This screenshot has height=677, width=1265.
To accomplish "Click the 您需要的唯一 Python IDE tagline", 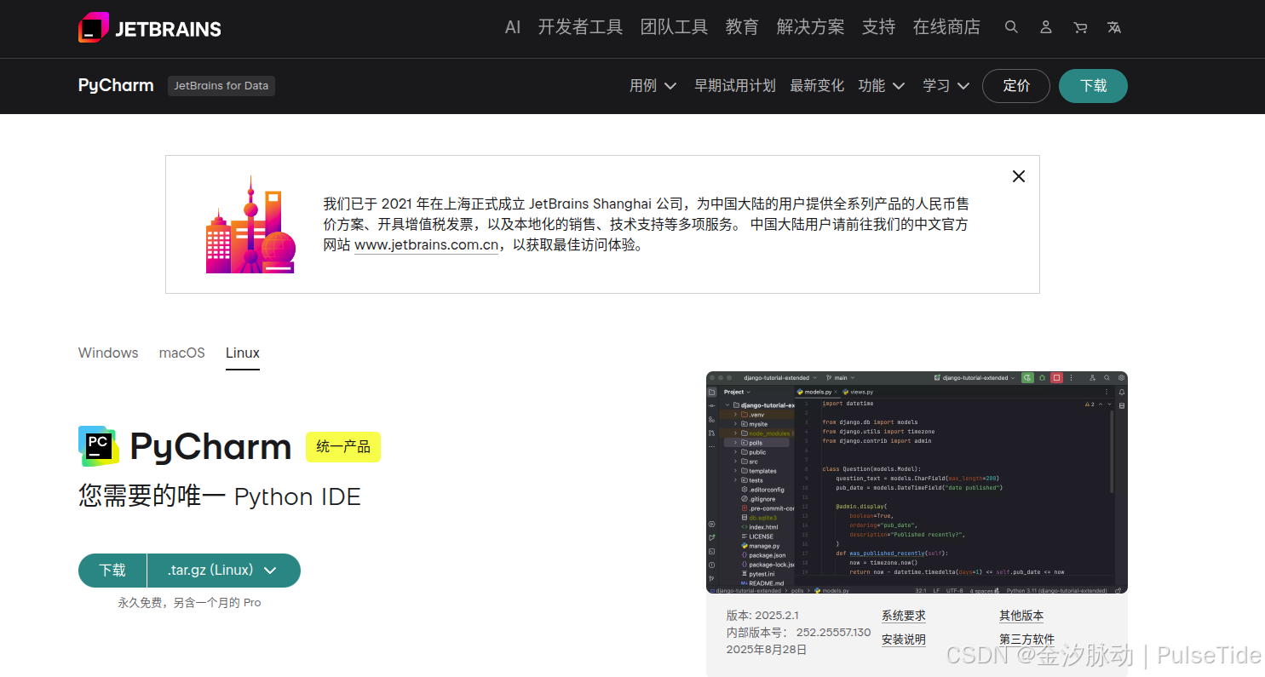I will (220, 496).
